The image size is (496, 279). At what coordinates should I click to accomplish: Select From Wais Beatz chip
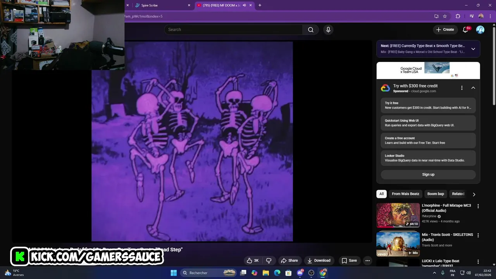(x=405, y=194)
